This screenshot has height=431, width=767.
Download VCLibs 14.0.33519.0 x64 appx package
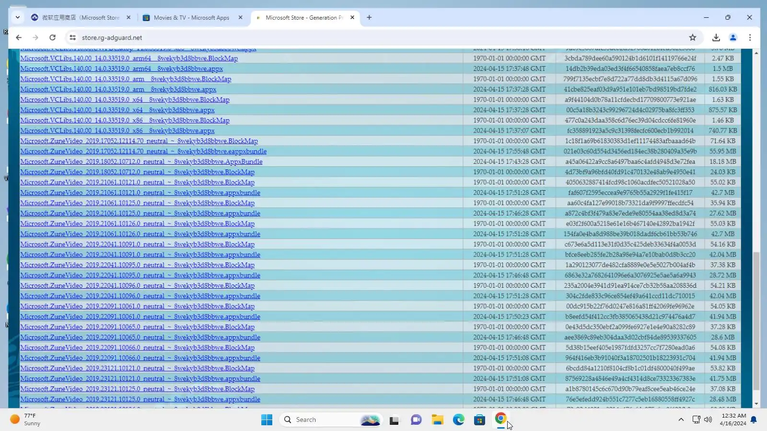tap(117, 110)
